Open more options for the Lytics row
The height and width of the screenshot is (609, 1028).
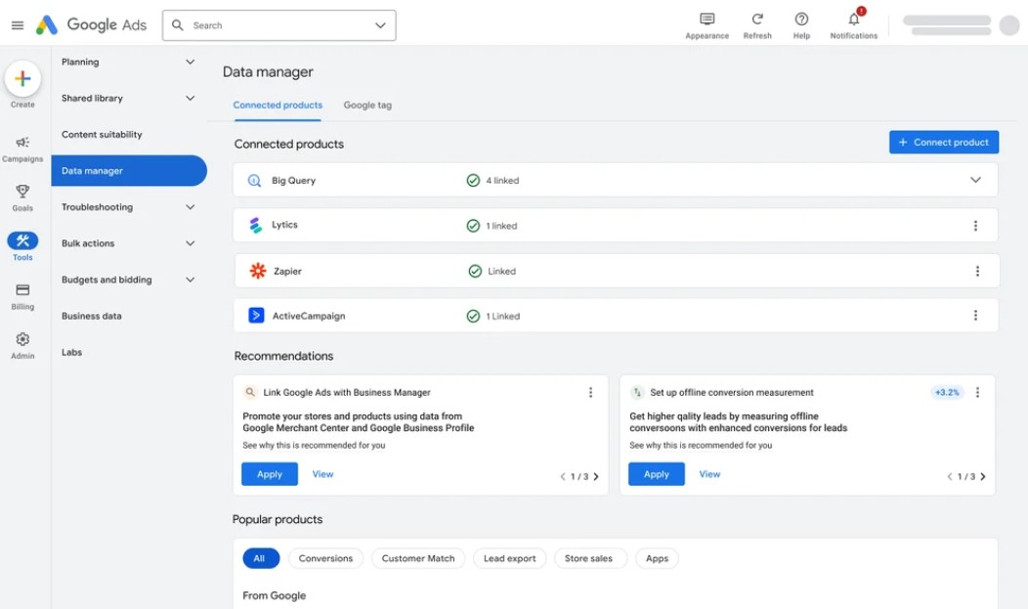[975, 226]
